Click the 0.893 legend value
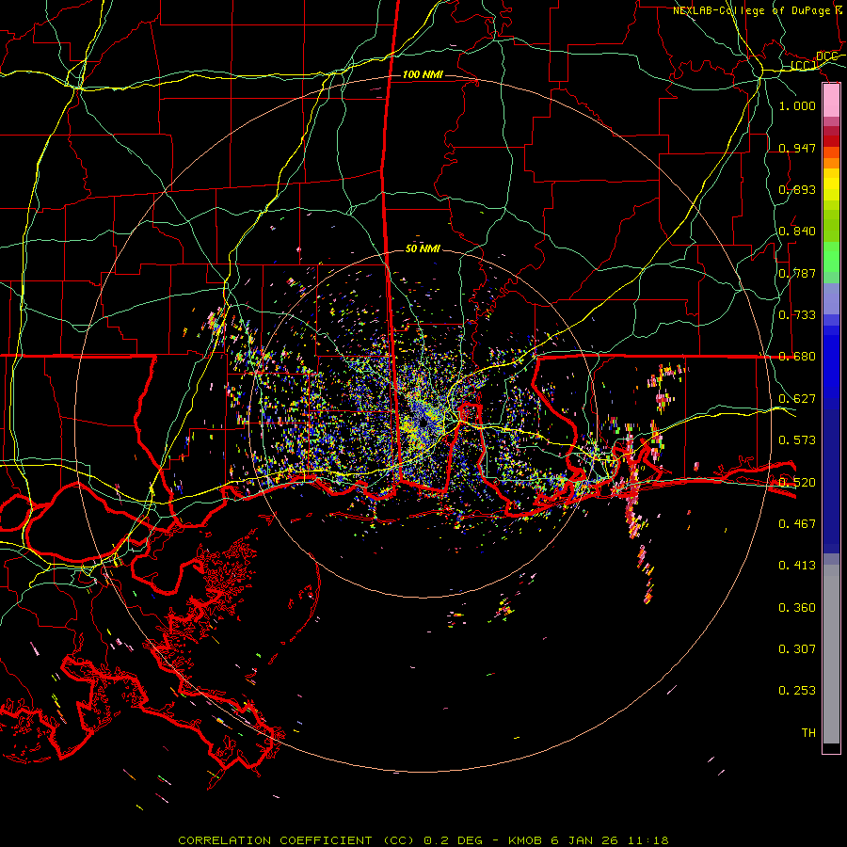This screenshot has height=847, width=847. 797,189
